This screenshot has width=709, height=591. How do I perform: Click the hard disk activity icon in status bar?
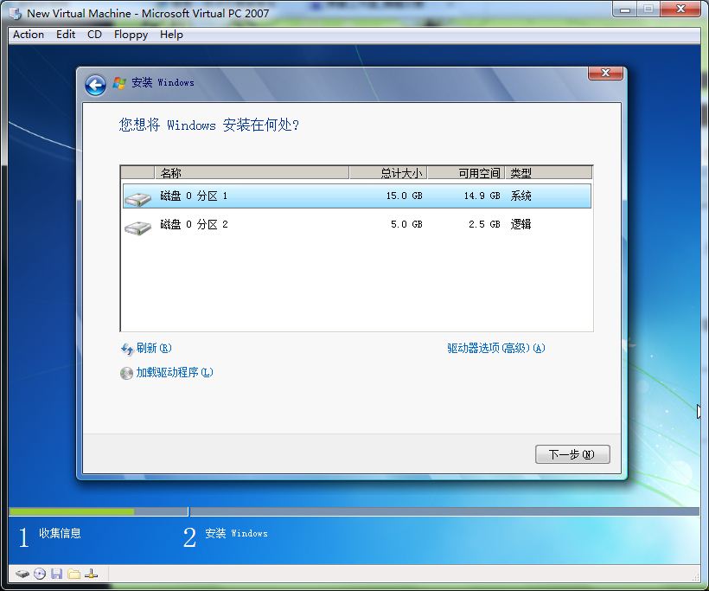pyautogui.click(x=23, y=573)
